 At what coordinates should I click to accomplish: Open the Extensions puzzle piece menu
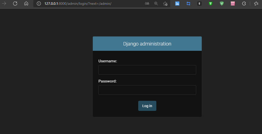[x=244, y=4]
